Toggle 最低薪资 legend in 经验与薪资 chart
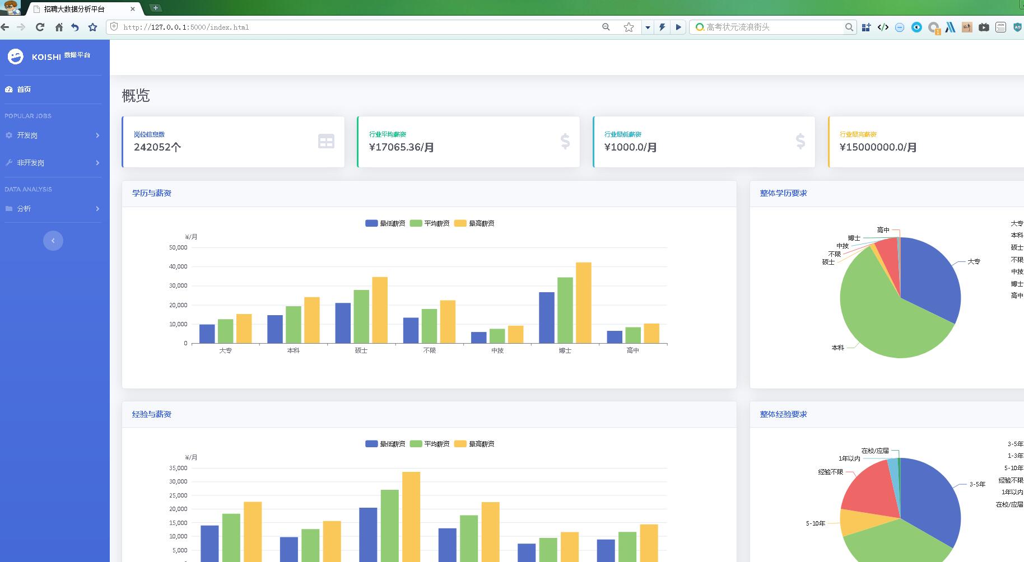This screenshot has height=562, width=1024. tap(385, 444)
